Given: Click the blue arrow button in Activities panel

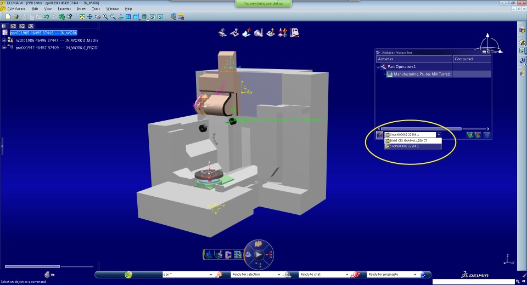Looking at the screenshot, I should click(486, 135).
